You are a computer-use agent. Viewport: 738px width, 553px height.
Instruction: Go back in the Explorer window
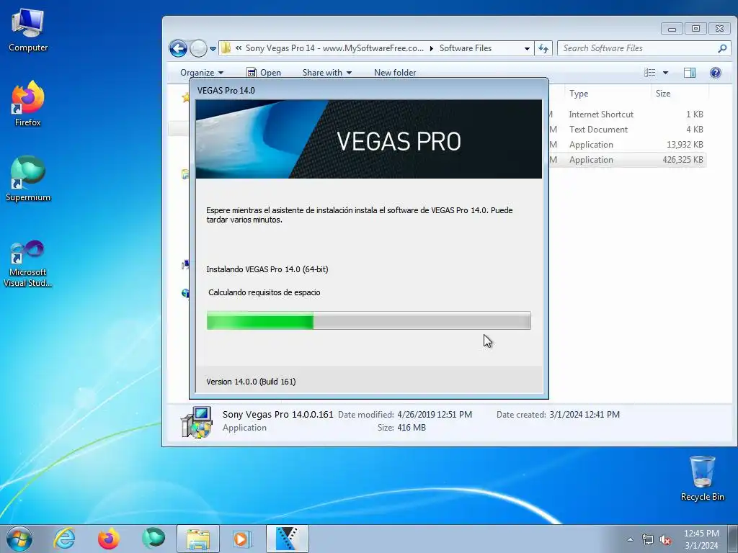[179, 48]
